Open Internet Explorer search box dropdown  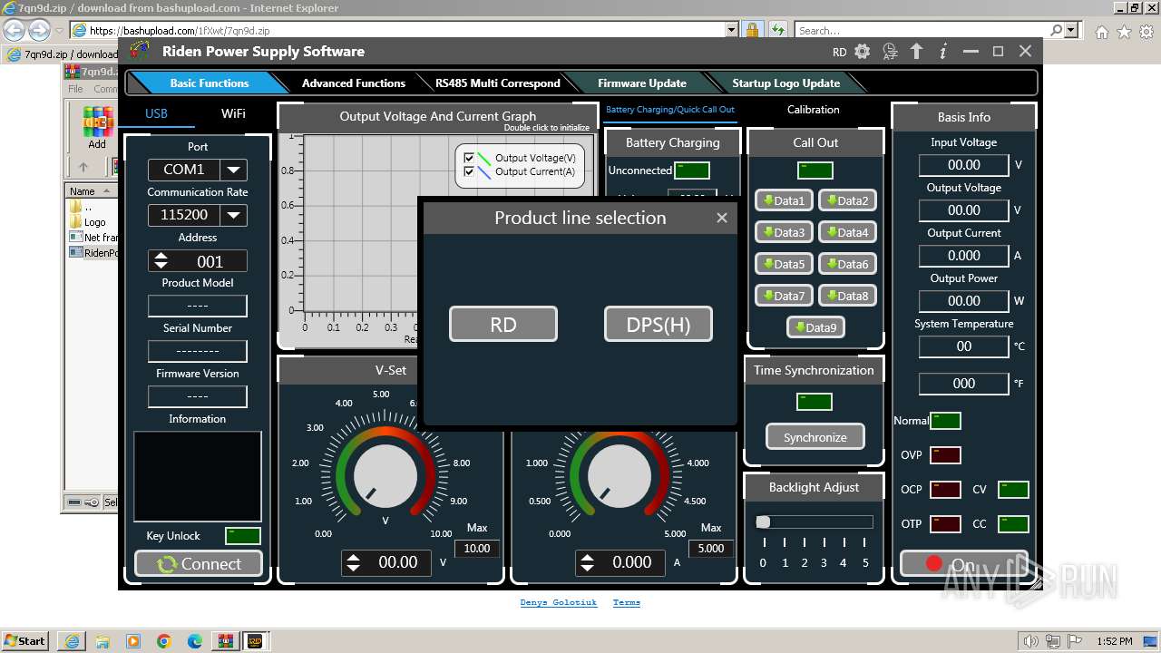(1071, 30)
